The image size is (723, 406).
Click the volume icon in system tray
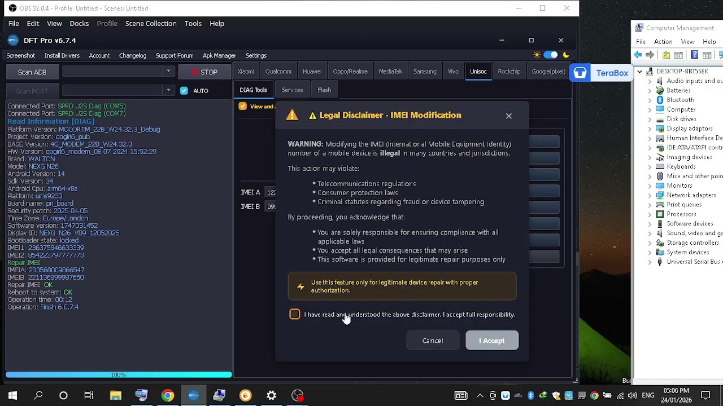632,395
